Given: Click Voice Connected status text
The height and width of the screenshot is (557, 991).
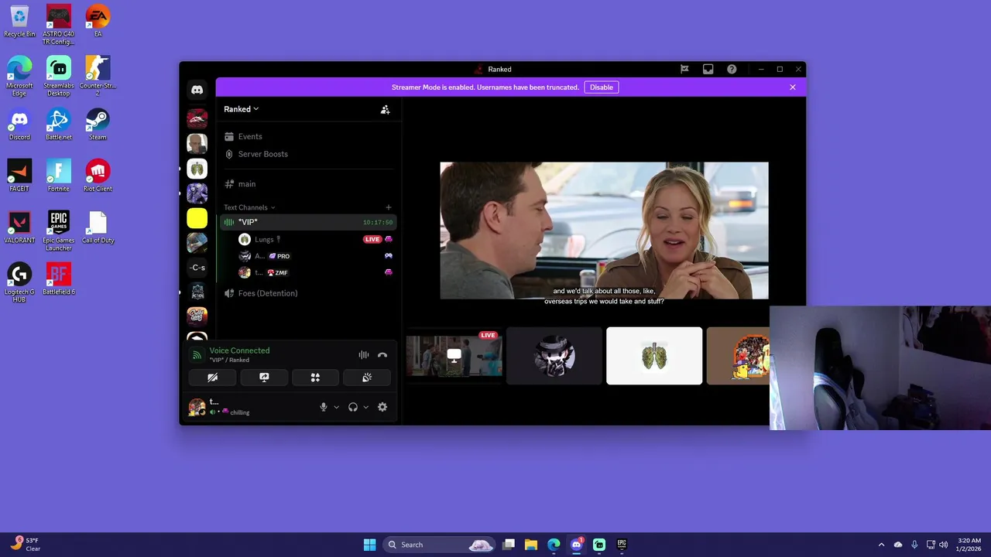Looking at the screenshot, I should point(239,350).
